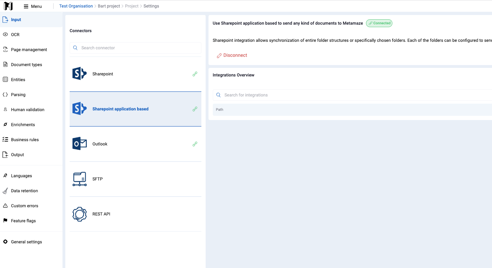Click the REST API gear icon

tap(80, 214)
